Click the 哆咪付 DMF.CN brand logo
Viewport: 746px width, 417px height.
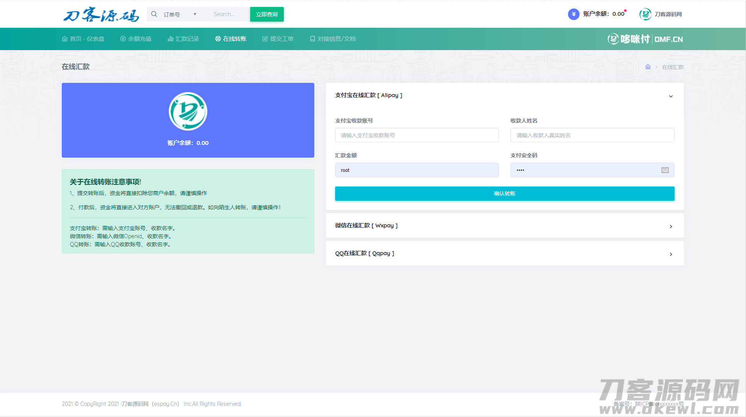[x=645, y=39]
